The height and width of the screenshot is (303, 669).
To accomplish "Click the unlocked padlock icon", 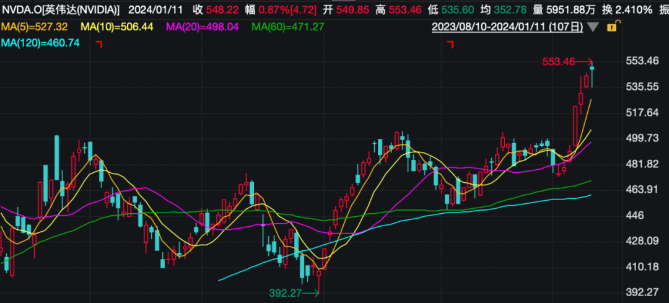I will 613,27.
